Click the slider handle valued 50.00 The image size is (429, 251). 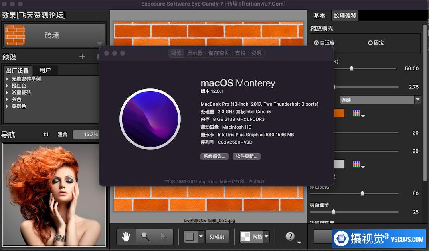coord(352,68)
